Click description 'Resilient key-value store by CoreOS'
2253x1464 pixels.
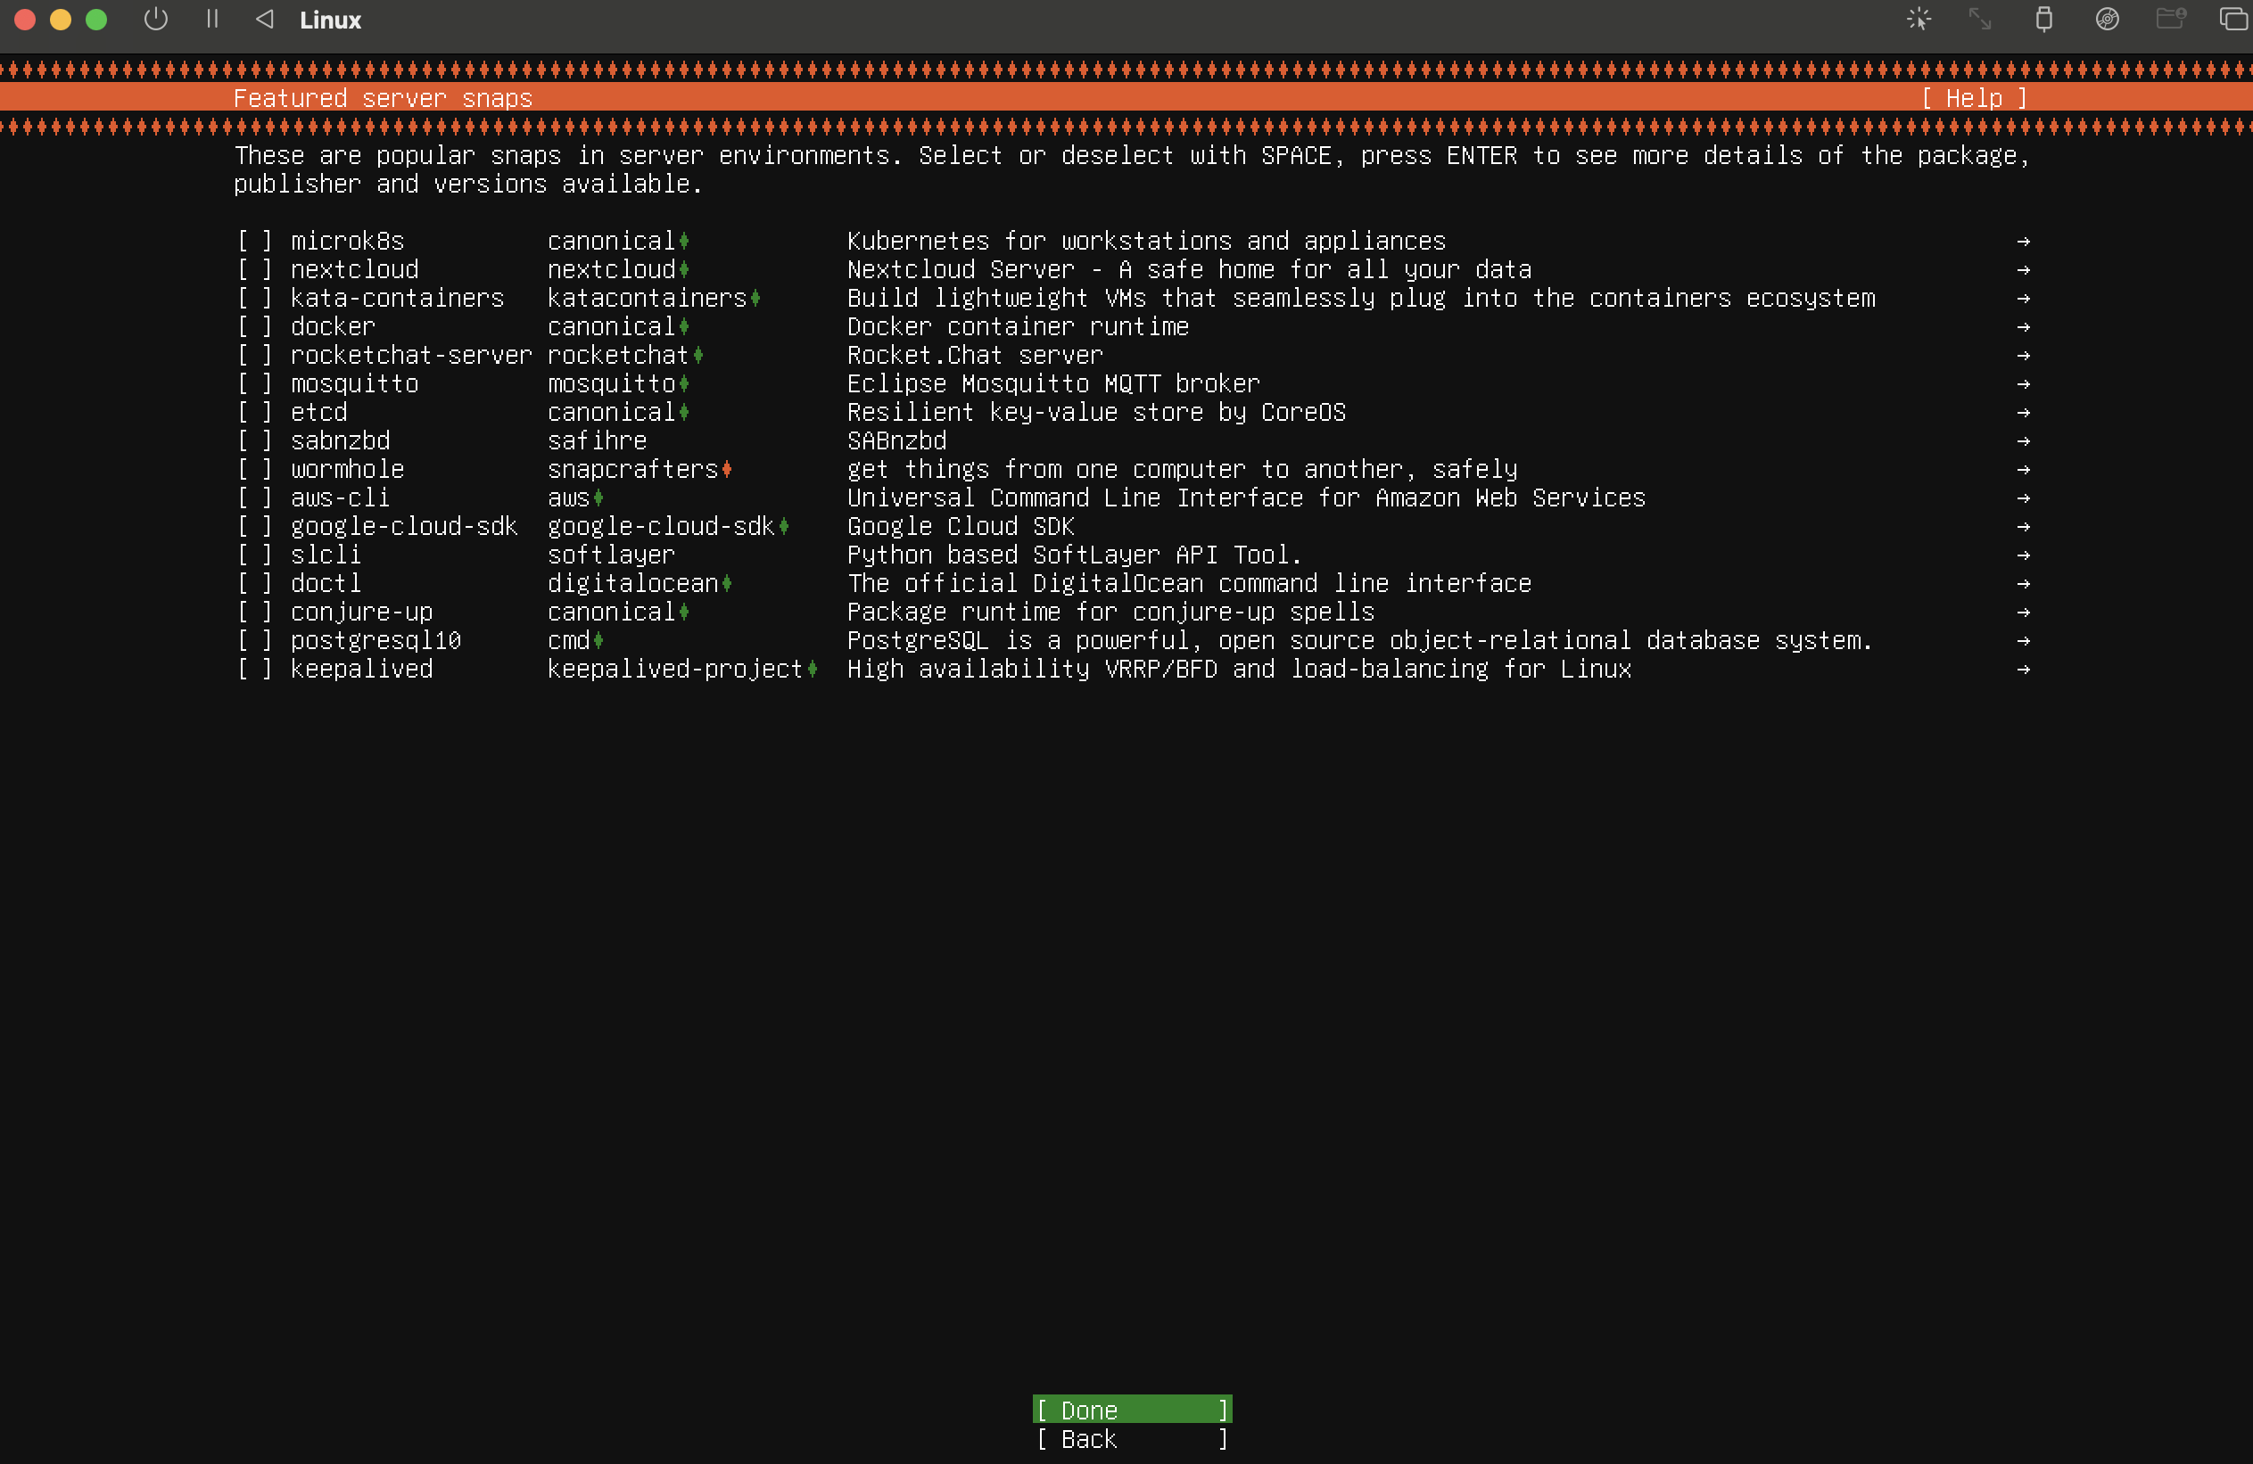pyautogui.click(x=1096, y=413)
